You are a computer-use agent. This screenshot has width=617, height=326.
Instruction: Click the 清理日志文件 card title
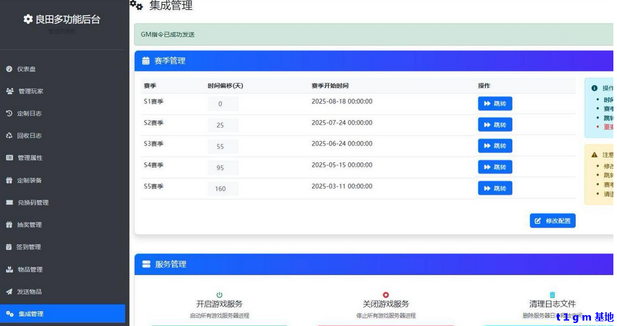pyautogui.click(x=552, y=304)
